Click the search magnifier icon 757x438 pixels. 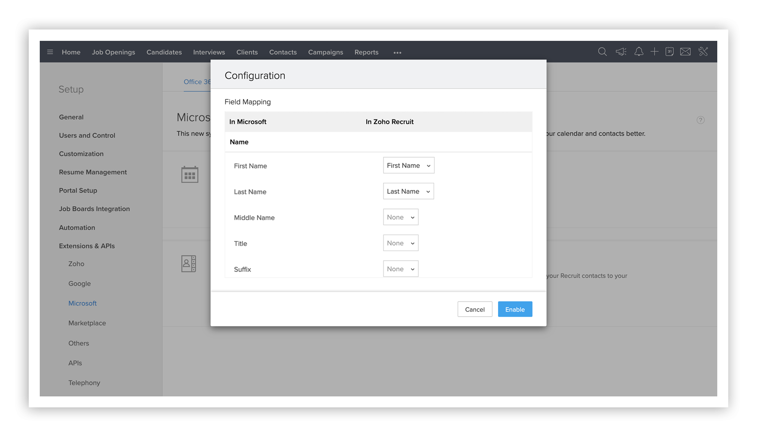tap(602, 52)
